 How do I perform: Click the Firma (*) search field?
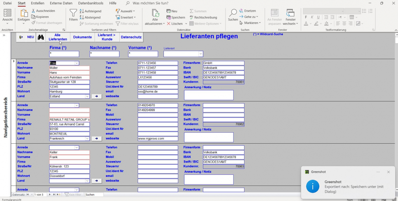coord(64,54)
